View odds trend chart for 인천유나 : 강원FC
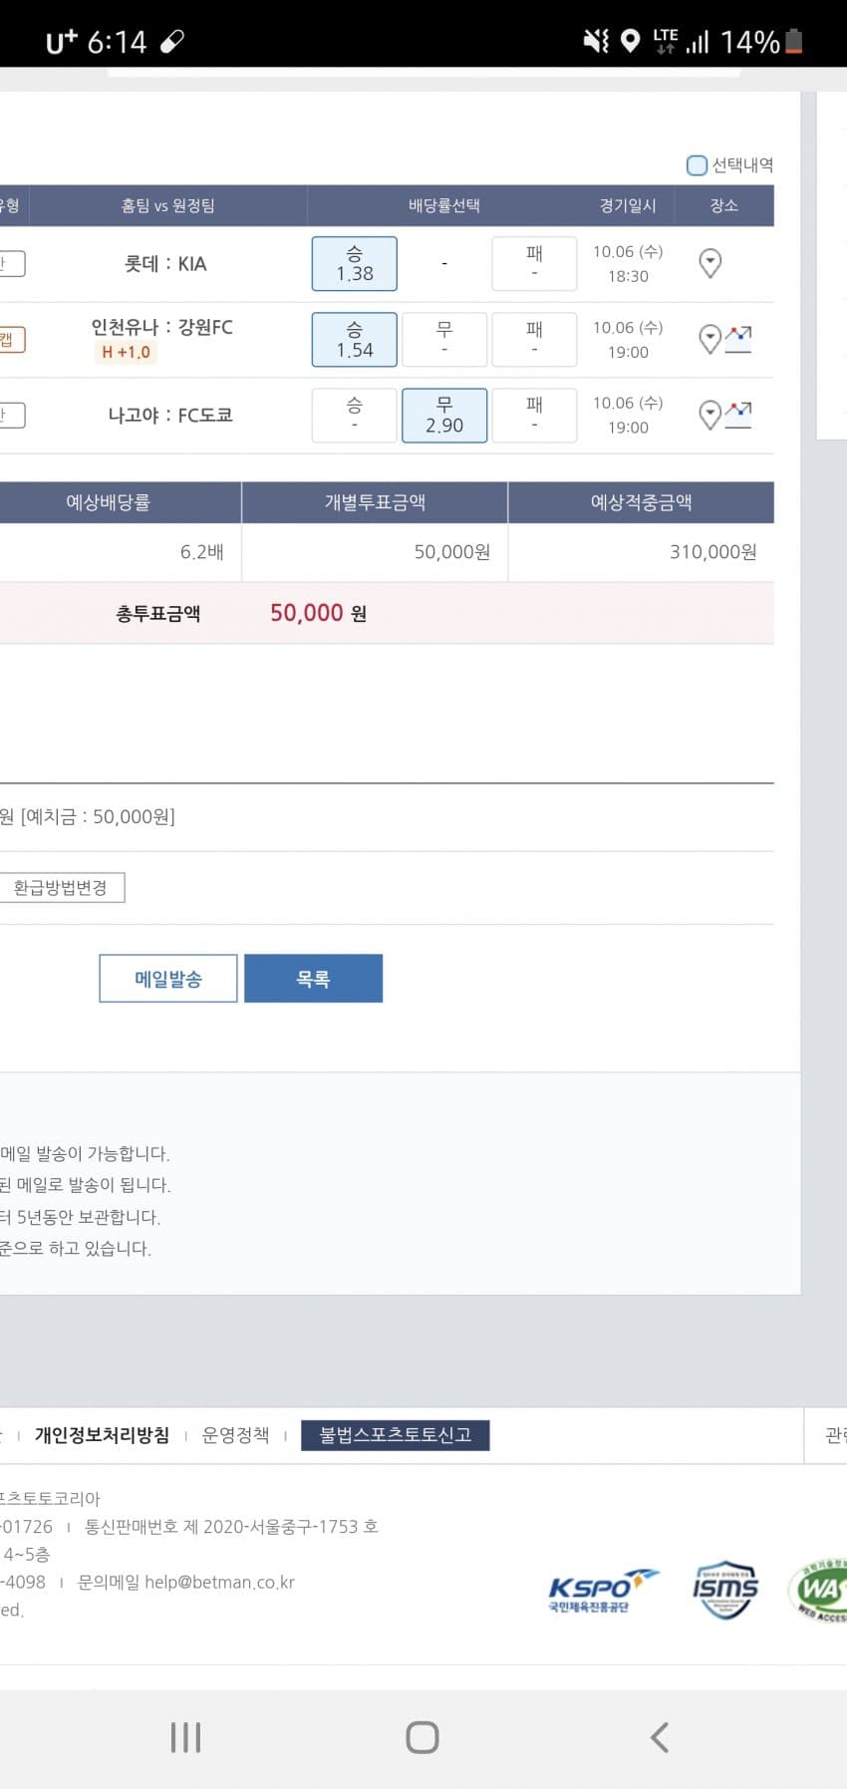 point(738,339)
